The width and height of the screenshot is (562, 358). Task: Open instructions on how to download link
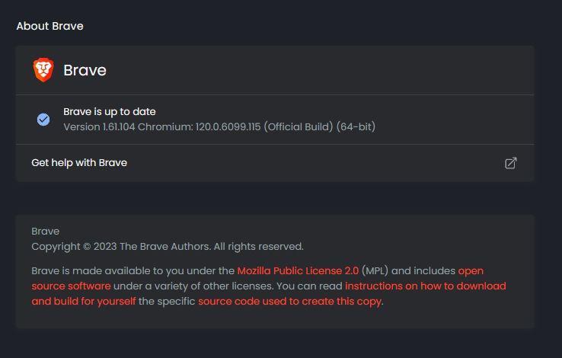(x=426, y=286)
